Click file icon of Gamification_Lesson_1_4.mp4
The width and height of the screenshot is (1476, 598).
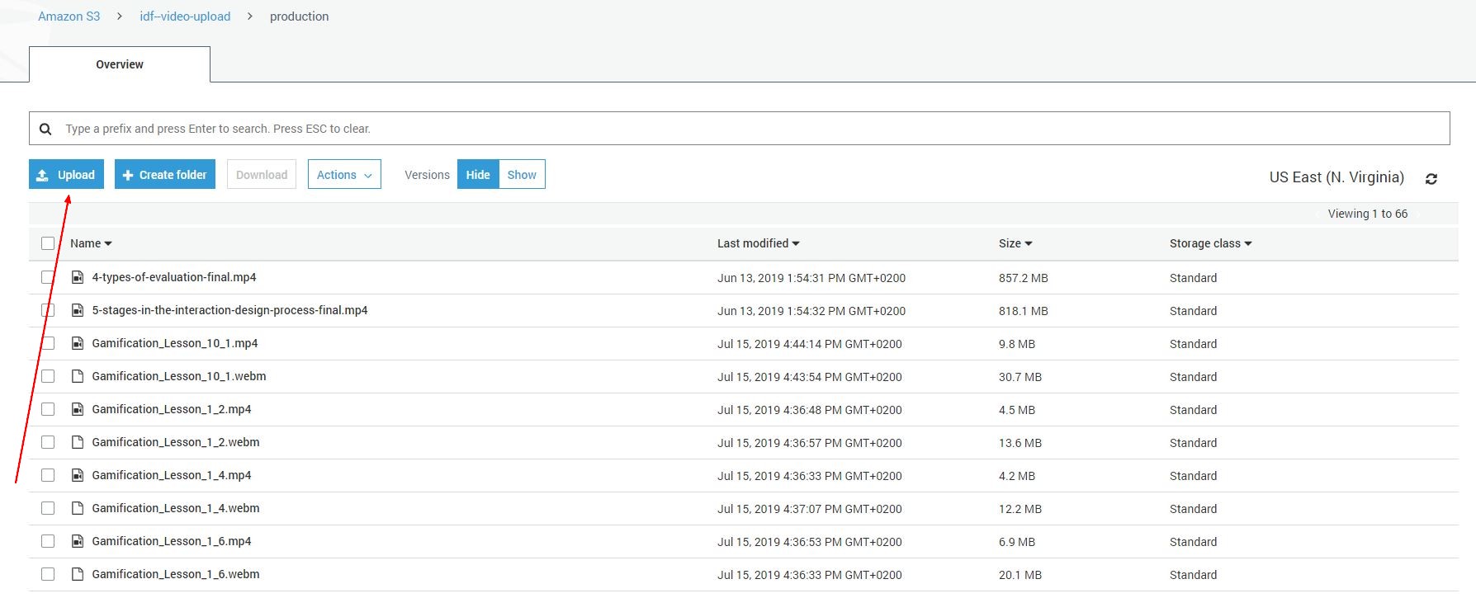click(78, 475)
